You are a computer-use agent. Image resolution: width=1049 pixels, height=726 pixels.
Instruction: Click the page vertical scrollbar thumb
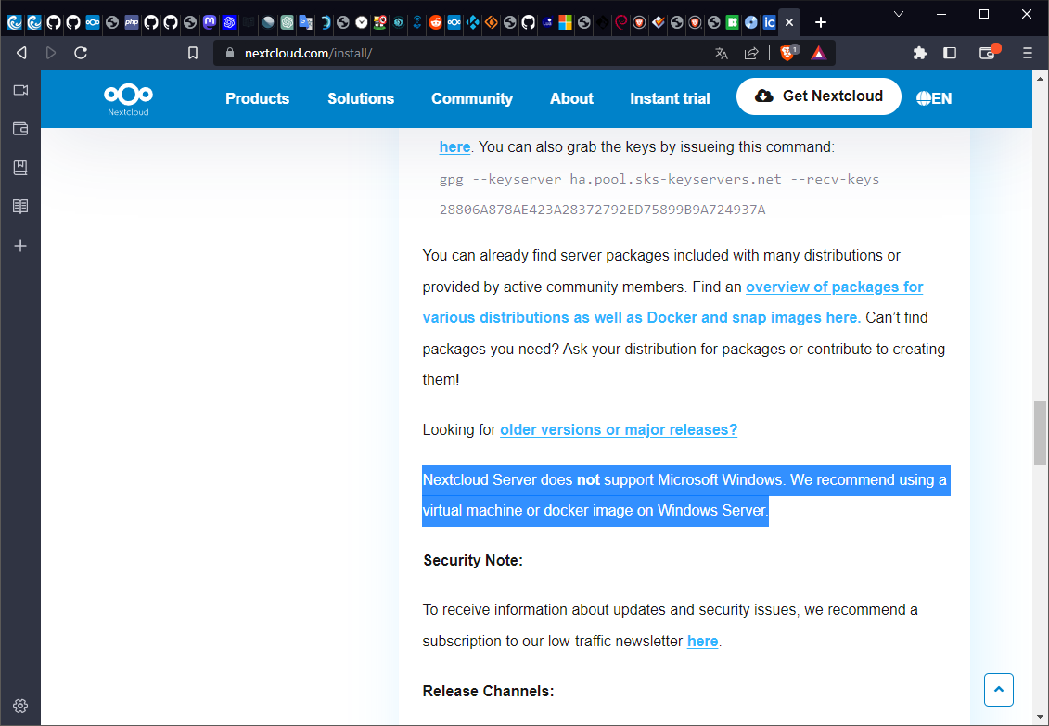click(x=1040, y=432)
